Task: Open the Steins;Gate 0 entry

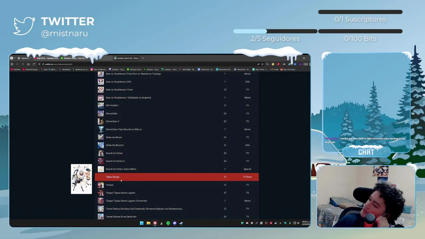Action: point(113,121)
